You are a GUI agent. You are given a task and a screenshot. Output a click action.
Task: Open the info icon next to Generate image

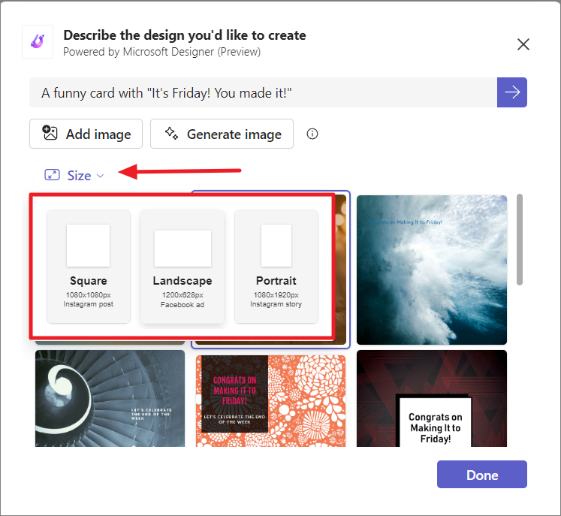pos(312,134)
